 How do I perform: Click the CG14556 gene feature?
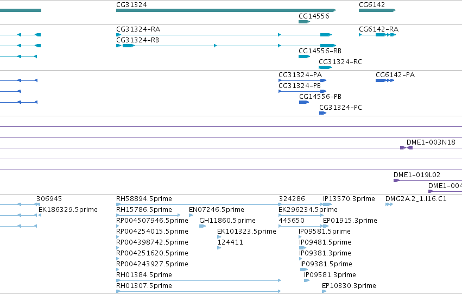304,22
